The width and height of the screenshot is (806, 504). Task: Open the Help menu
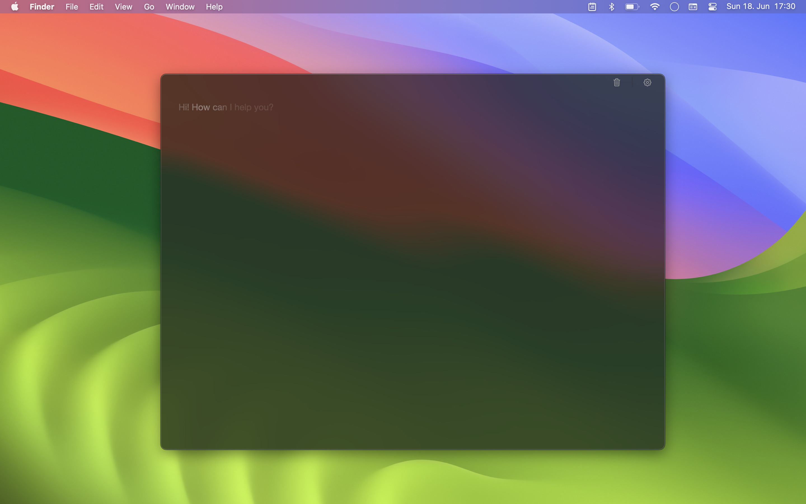tap(214, 7)
